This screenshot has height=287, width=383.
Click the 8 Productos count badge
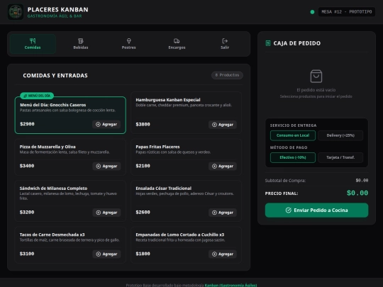point(227,75)
